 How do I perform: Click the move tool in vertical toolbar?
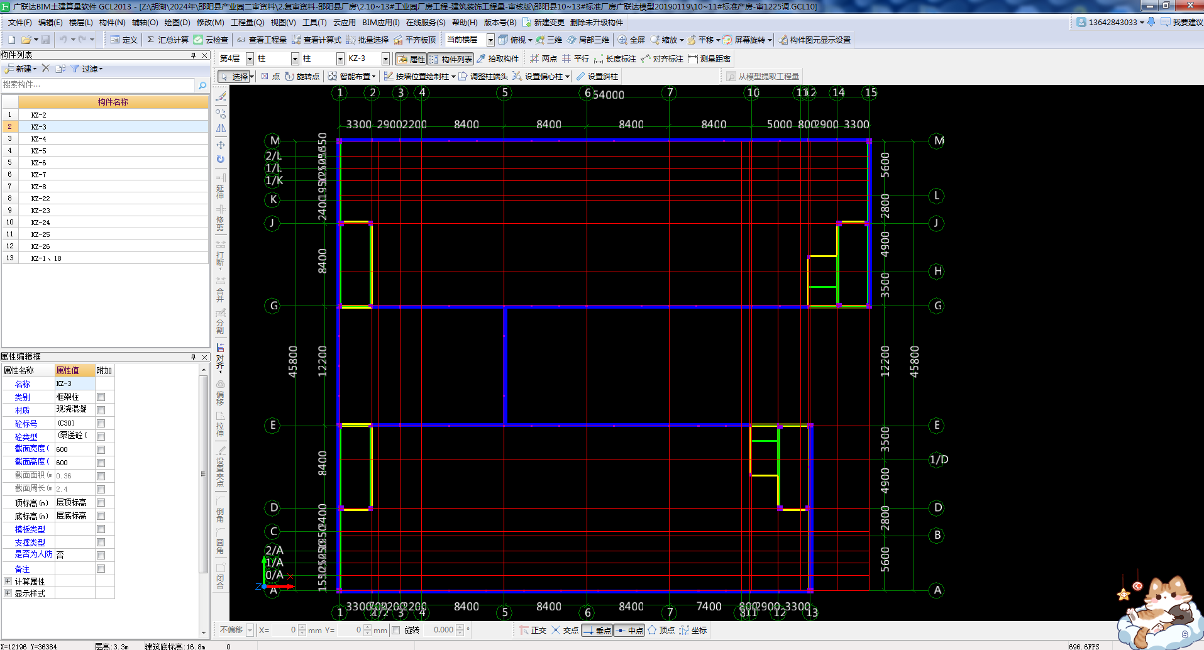(221, 145)
